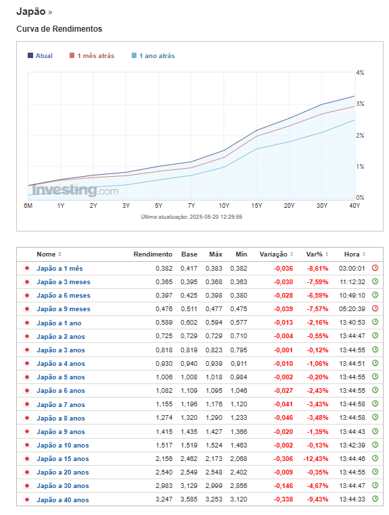389x515 pixels.
Task: Click the clock icon in Japão a 4 anos row
Action: (x=375, y=362)
